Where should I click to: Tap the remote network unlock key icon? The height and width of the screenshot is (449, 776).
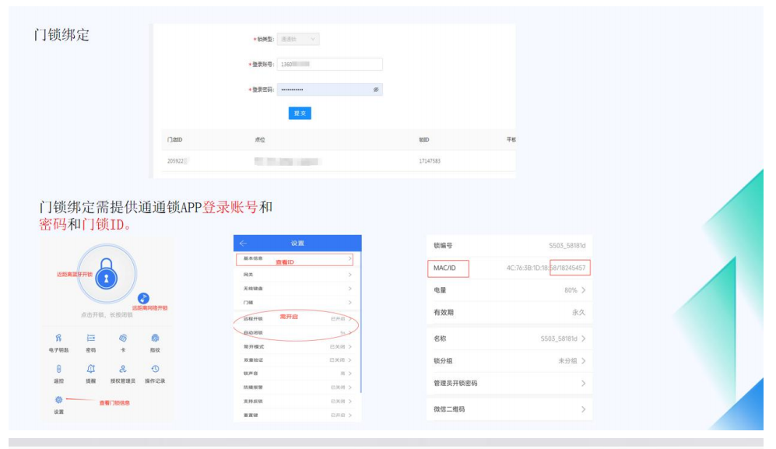(143, 298)
